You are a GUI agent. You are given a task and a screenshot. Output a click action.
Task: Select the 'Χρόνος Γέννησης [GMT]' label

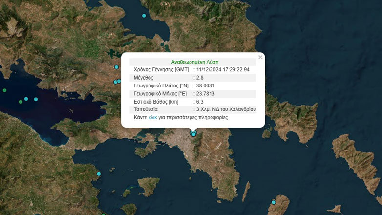pos(161,70)
